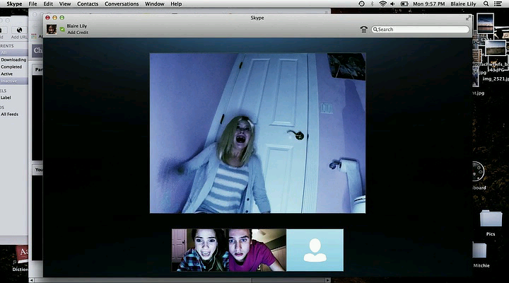Open the Contacts menu
This screenshot has width=509, height=283.
coord(88,4)
